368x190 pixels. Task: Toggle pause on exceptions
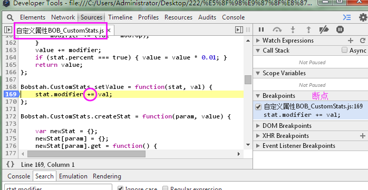340,29
